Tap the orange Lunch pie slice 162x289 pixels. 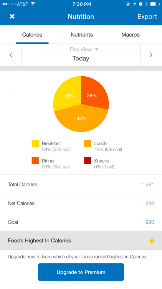(x=81, y=120)
